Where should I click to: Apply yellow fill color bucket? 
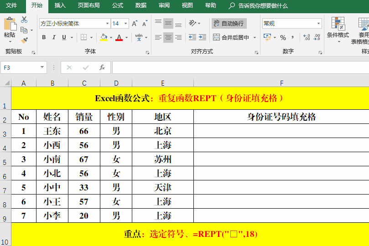[x=104, y=37]
